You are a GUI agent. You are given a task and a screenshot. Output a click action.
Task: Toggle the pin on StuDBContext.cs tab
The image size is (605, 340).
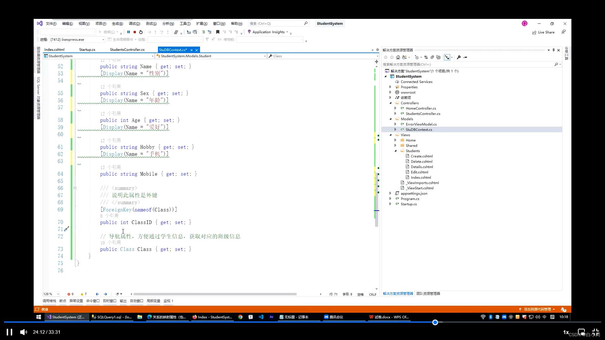point(191,50)
